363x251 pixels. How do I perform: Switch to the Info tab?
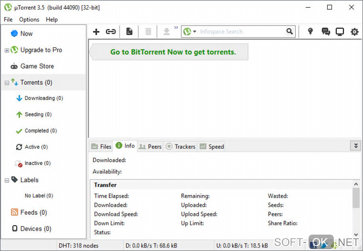point(125,146)
